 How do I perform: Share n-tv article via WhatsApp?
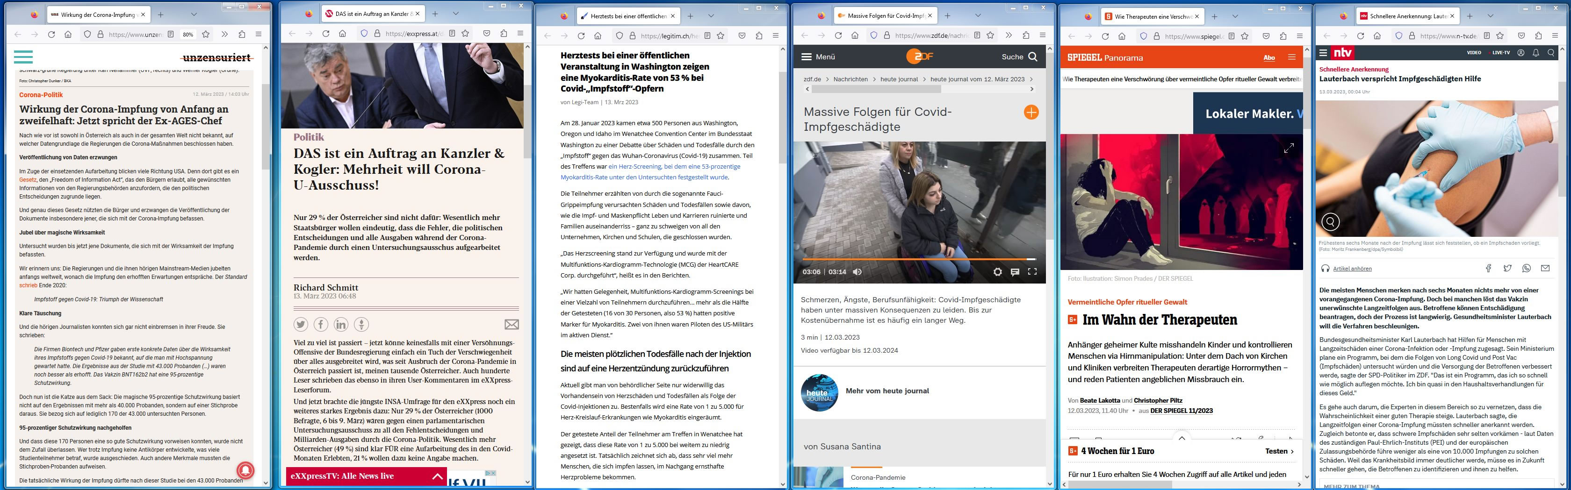coord(1527,268)
